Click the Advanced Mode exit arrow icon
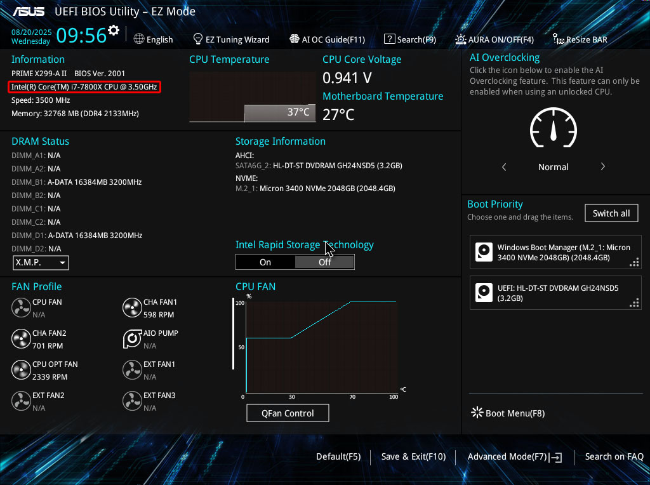 tap(556, 457)
